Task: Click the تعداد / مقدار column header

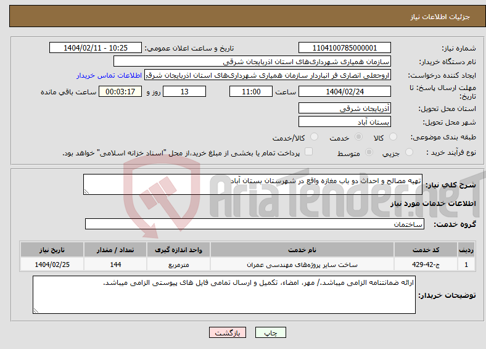Action: coord(115,250)
